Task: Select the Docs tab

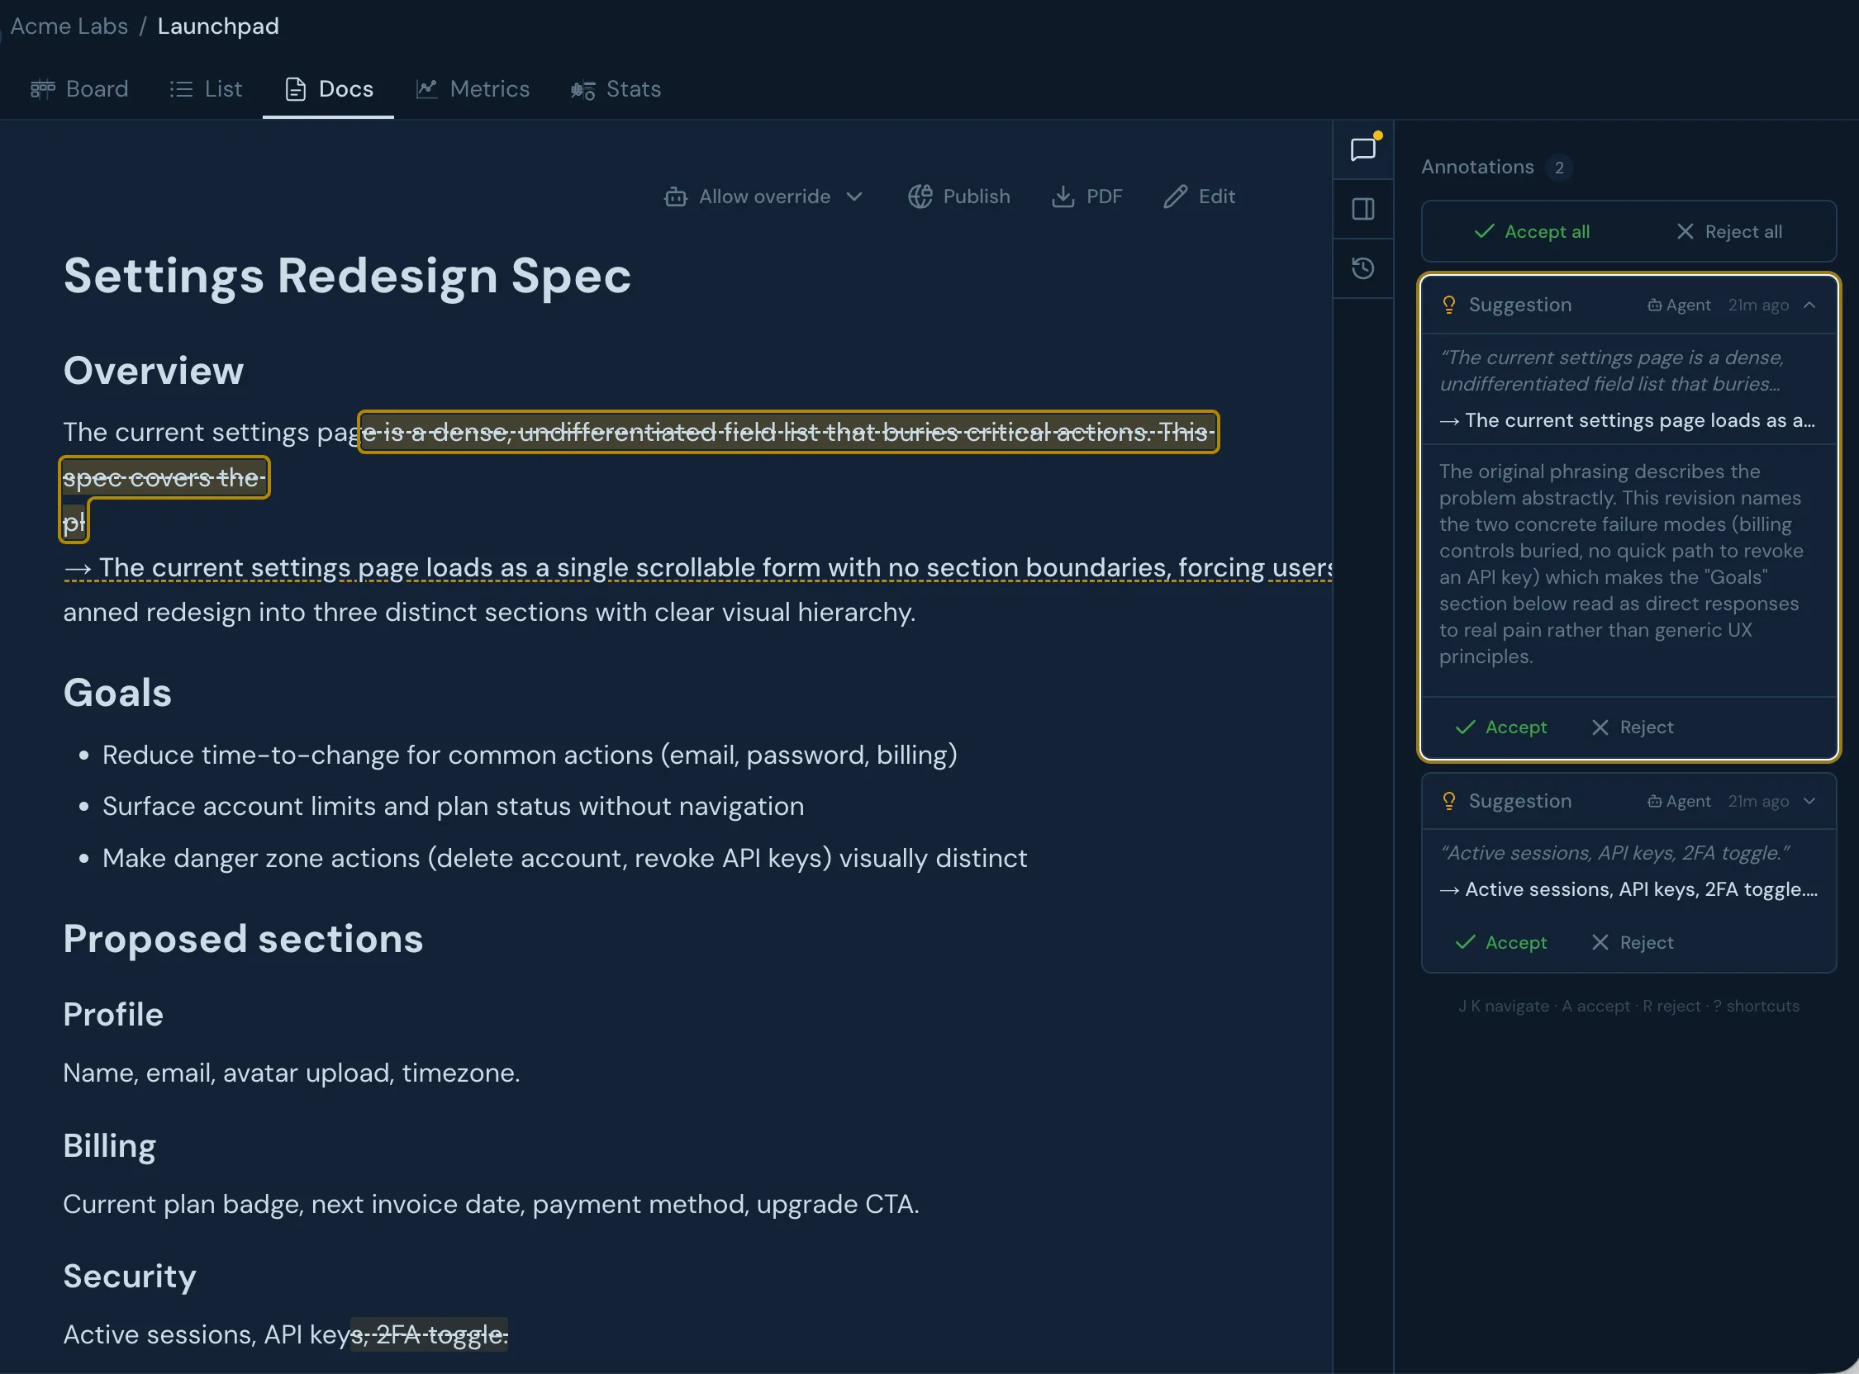Action: tap(329, 89)
